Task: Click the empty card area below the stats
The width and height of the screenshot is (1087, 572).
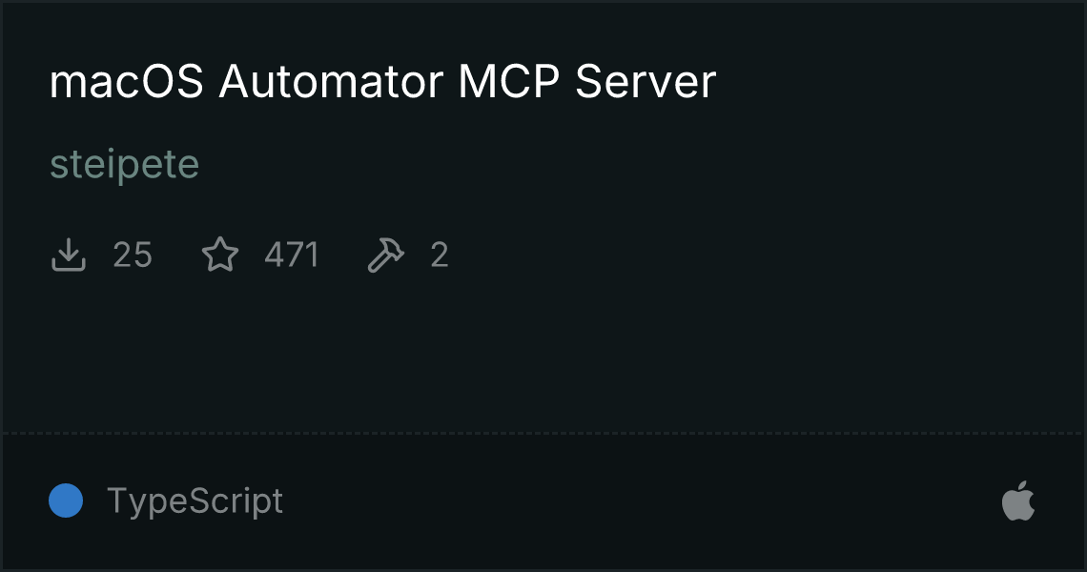Action: [x=543, y=354]
